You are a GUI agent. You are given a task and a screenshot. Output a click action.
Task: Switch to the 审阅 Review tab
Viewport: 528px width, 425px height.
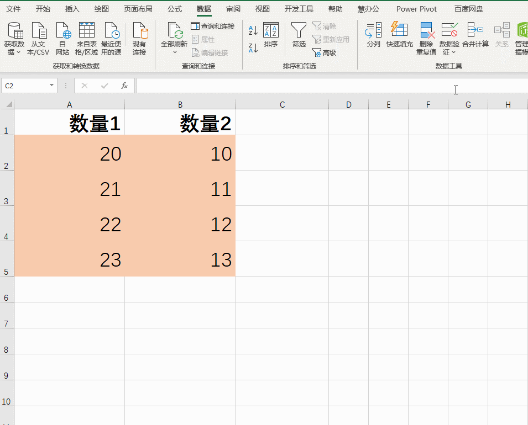point(233,9)
